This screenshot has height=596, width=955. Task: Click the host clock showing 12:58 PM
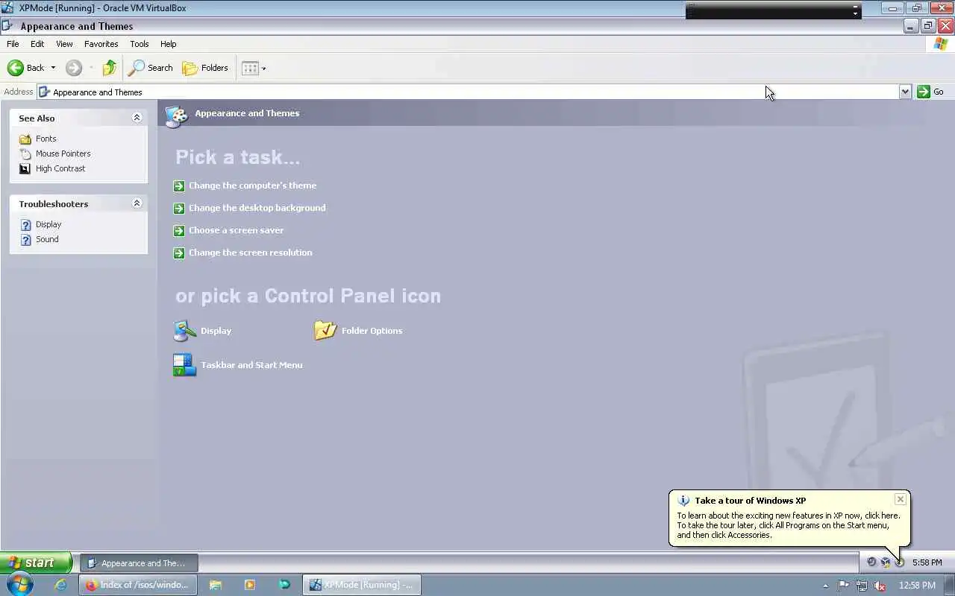click(918, 586)
